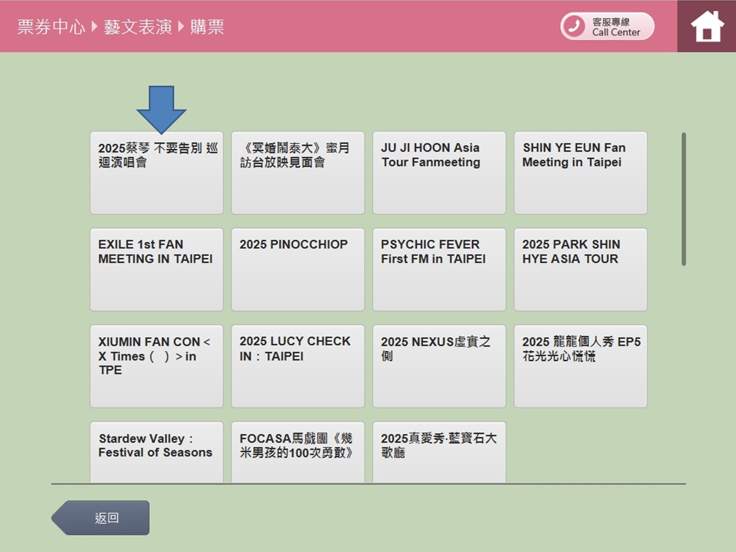The height and width of the screenshot is (552, 736).
Task: Open 2025 PARK SHIN HYE ASIA TOUR
Action: pos(580,269)
